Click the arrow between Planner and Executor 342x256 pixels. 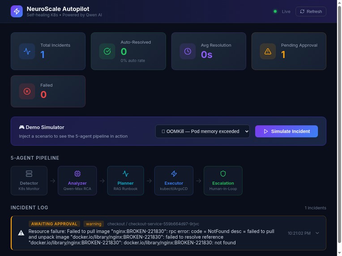tap(149, 181)
